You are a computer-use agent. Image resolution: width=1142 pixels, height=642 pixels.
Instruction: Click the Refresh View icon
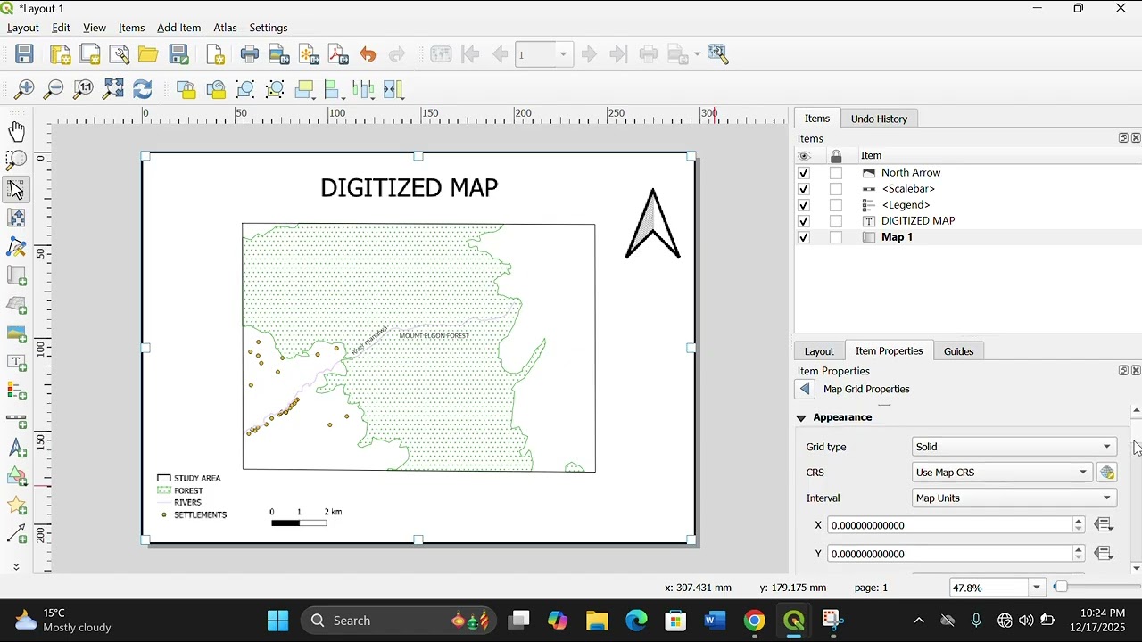click(143, 89)
